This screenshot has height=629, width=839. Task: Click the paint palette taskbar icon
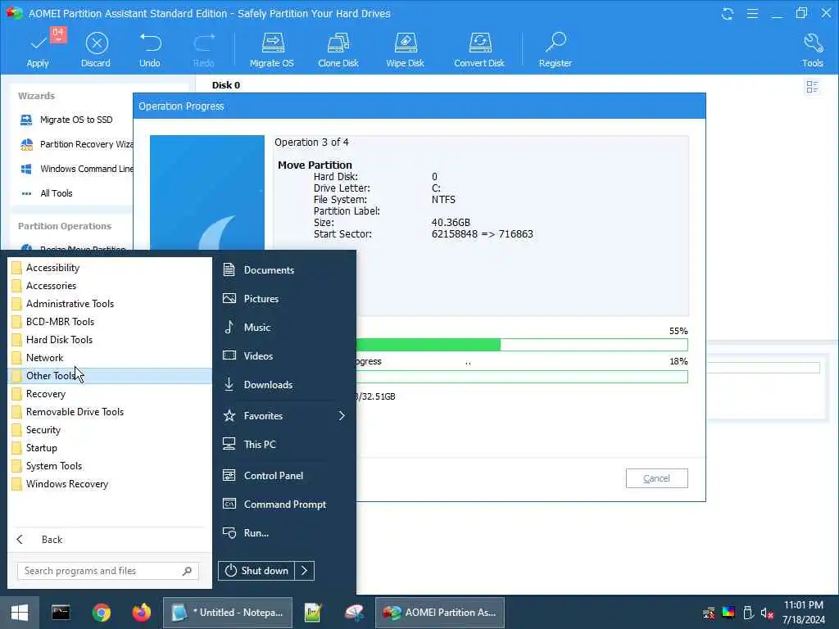point(354,613)
